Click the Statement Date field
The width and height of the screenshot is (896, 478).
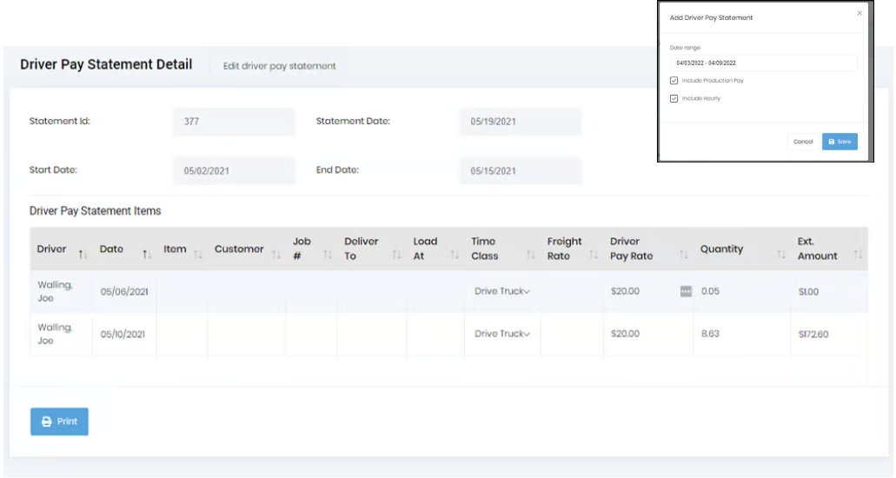[520, 122]
